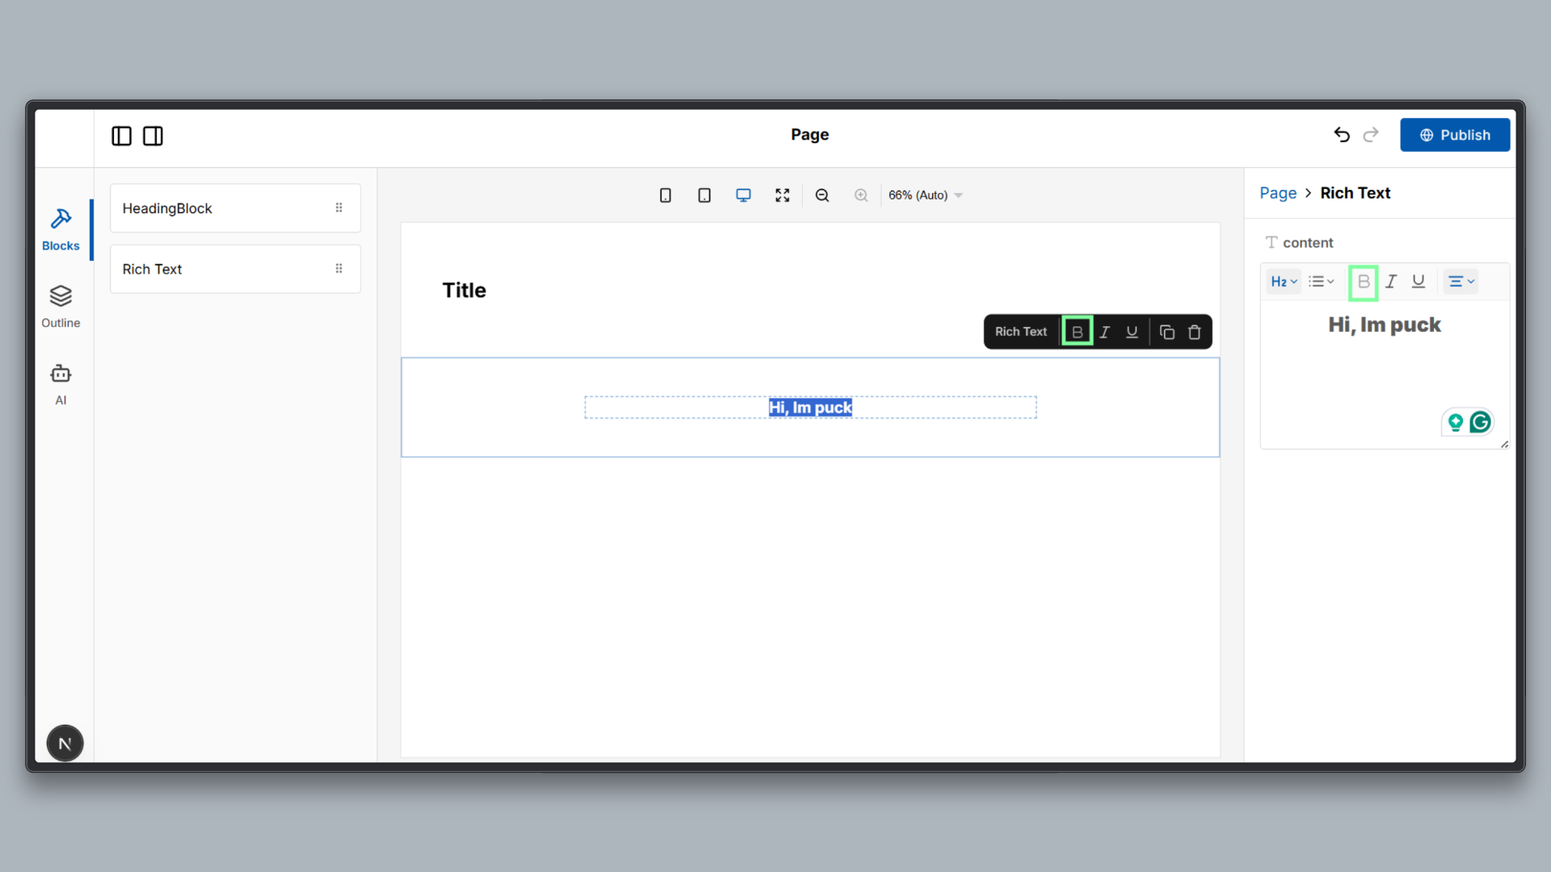
Task: Zoom out the page canvas
Action: (x=822, y=195)
